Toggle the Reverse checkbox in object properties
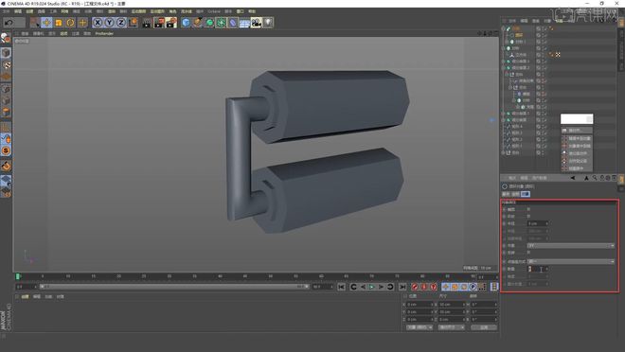 [528, 253]
